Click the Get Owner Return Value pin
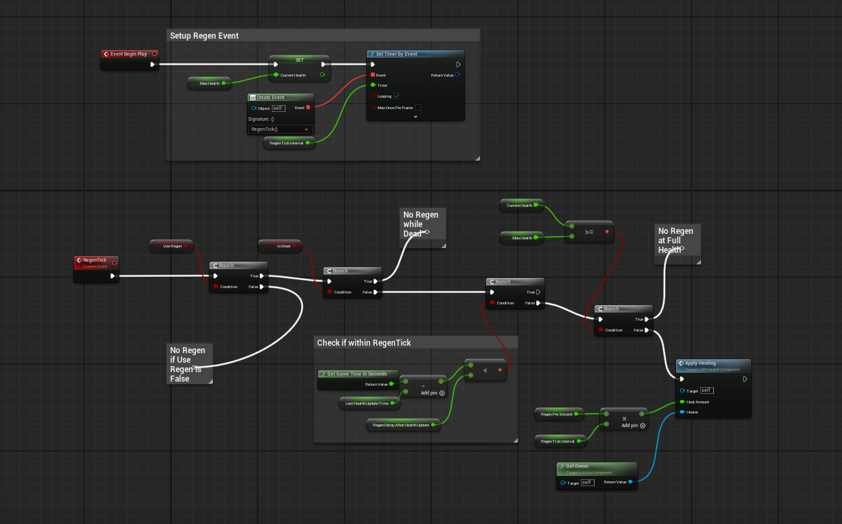This screenshot has height=524, width=842. (x=630, y=482)
